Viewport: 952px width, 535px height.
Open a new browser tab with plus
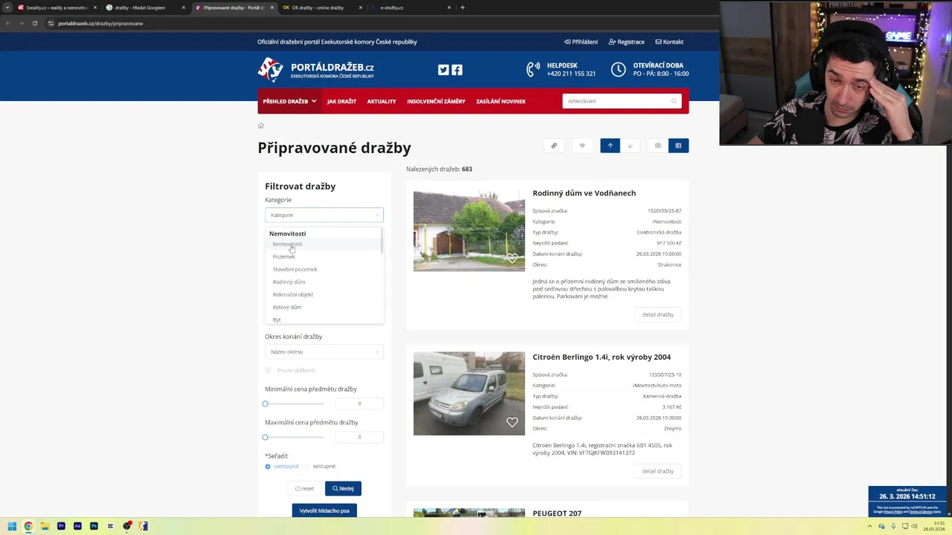click(463, 7)
